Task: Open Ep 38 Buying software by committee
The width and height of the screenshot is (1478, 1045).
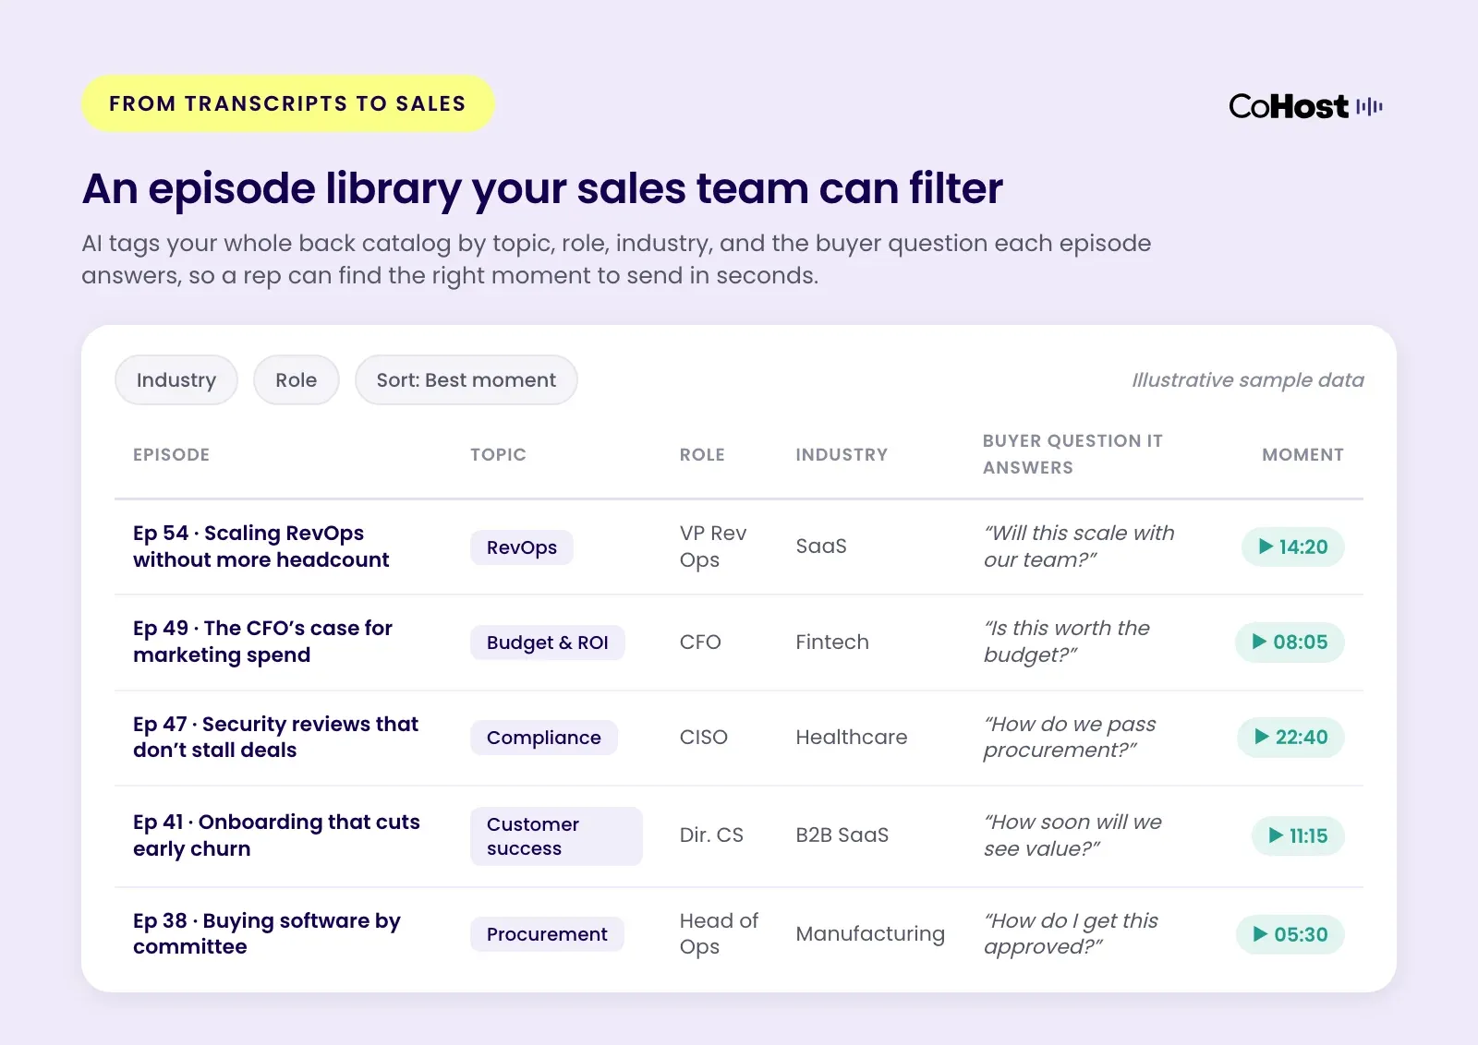Action: click(x=267, y=933)
